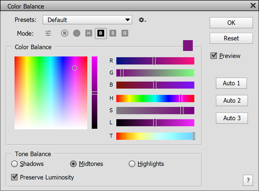Select the circled square mode icon
259x191 pixels.
tap(65, 33)
